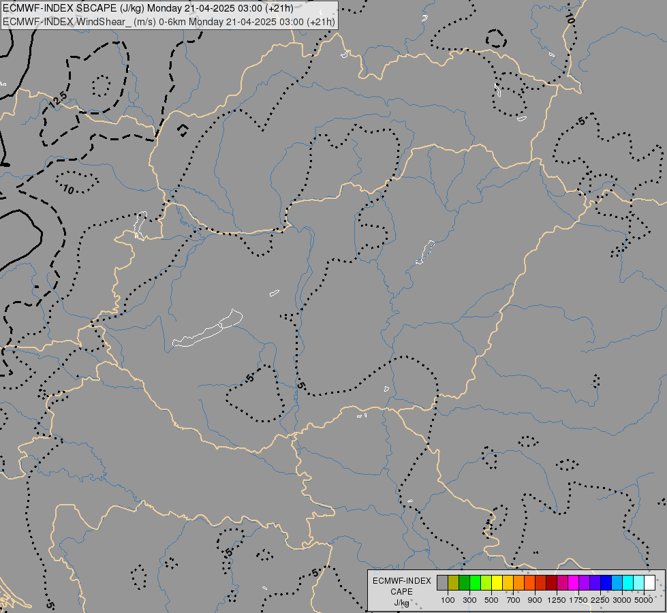Click the SBCAPE (J/kg) title line
667x613 pixels.
click(x=148, y=8)
